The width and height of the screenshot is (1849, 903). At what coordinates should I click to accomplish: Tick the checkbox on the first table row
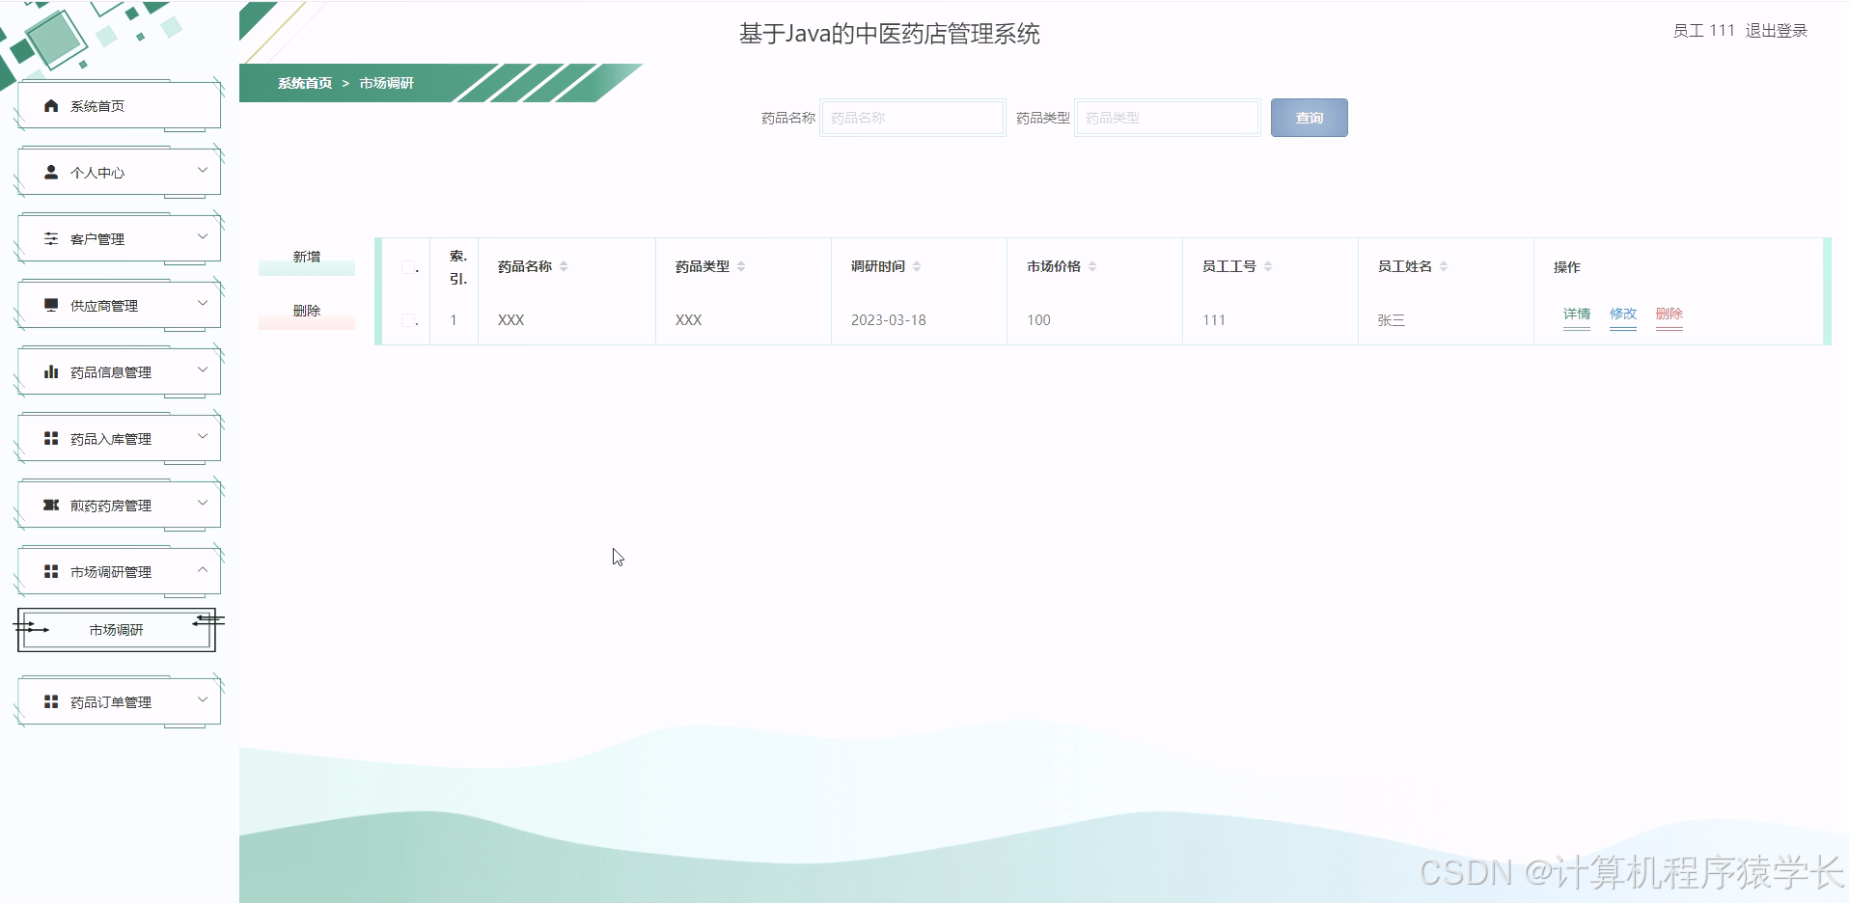tap(409, 319)
